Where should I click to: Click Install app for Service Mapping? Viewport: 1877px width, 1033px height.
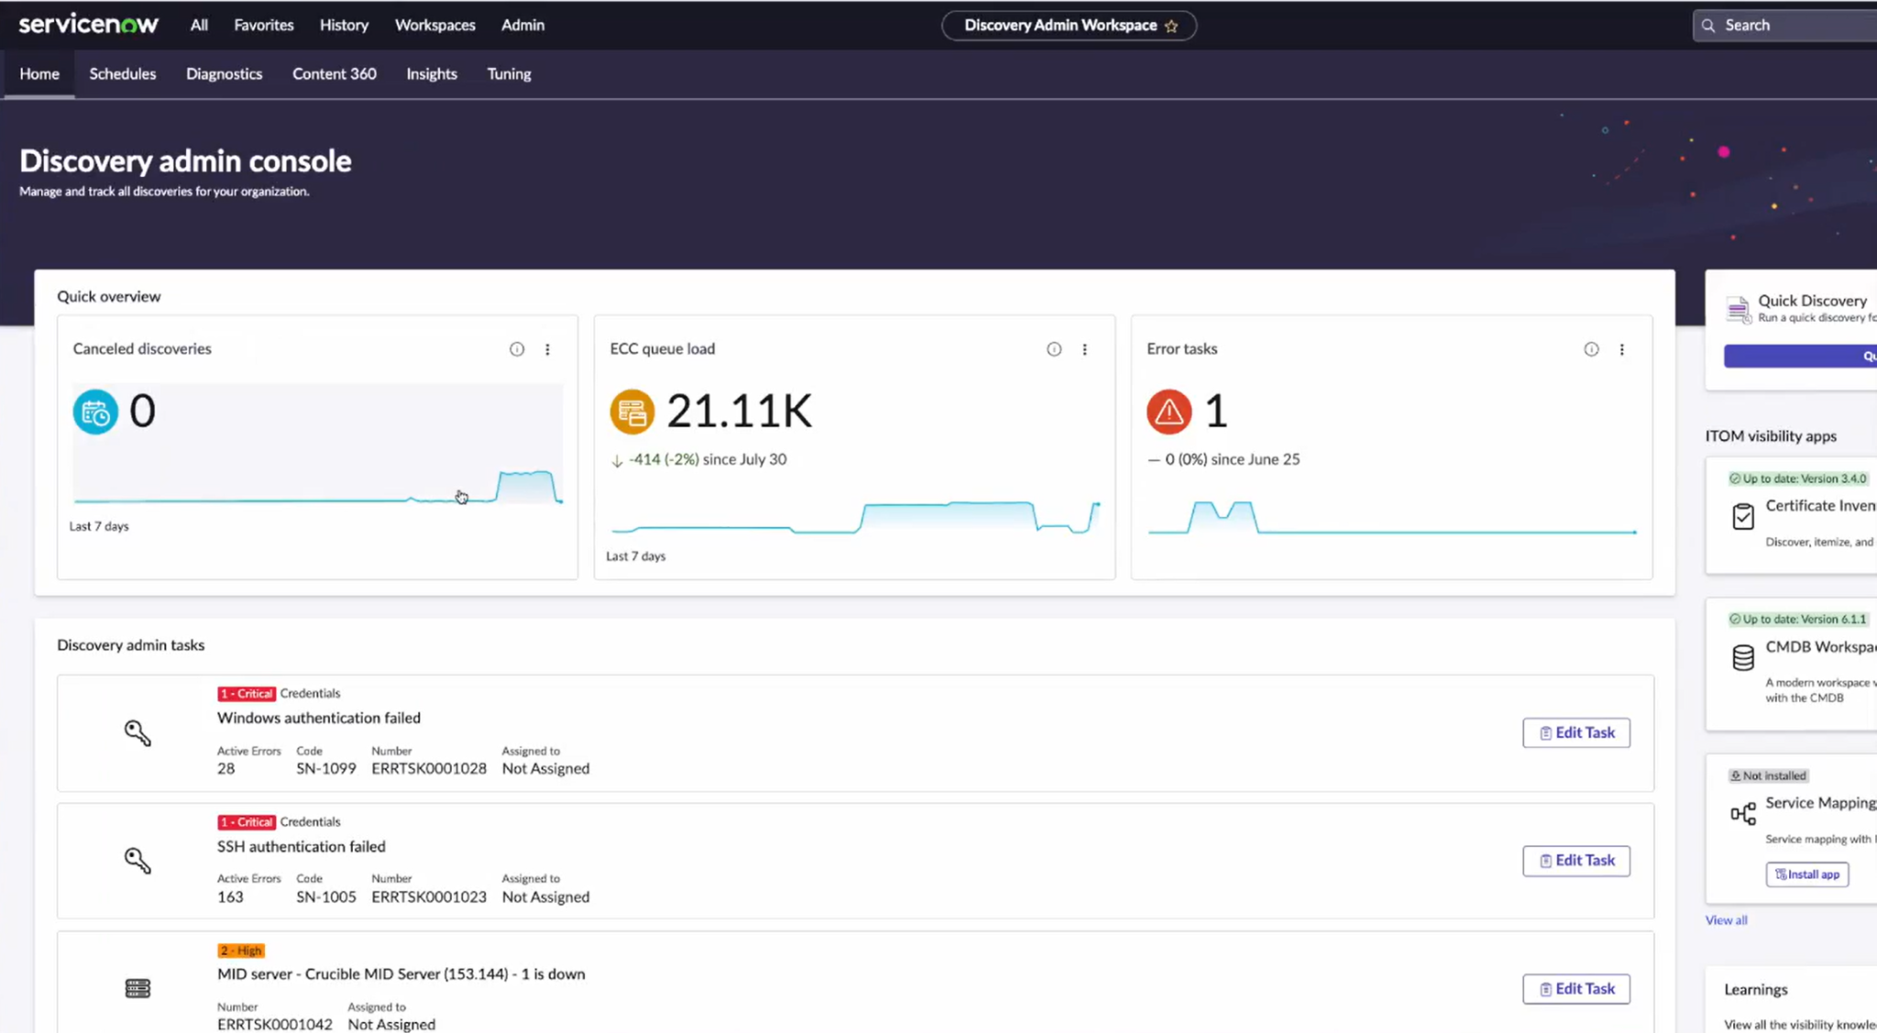(x=1806, y=874)
